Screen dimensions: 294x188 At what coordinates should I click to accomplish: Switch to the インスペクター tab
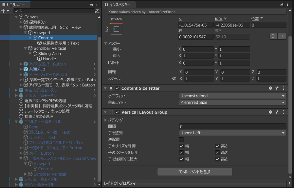119,5
